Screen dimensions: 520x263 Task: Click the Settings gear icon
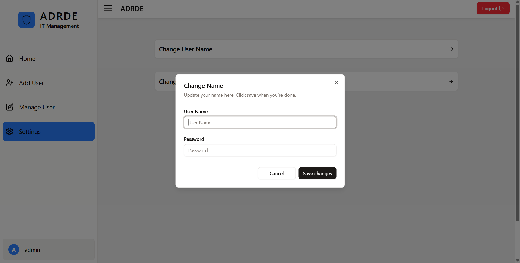pyautogui.click(x=10, y=131)
